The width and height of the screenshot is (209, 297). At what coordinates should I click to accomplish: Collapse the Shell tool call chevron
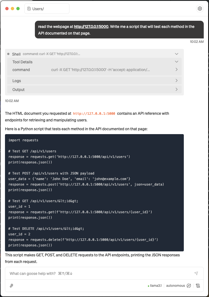coord(177,54)
